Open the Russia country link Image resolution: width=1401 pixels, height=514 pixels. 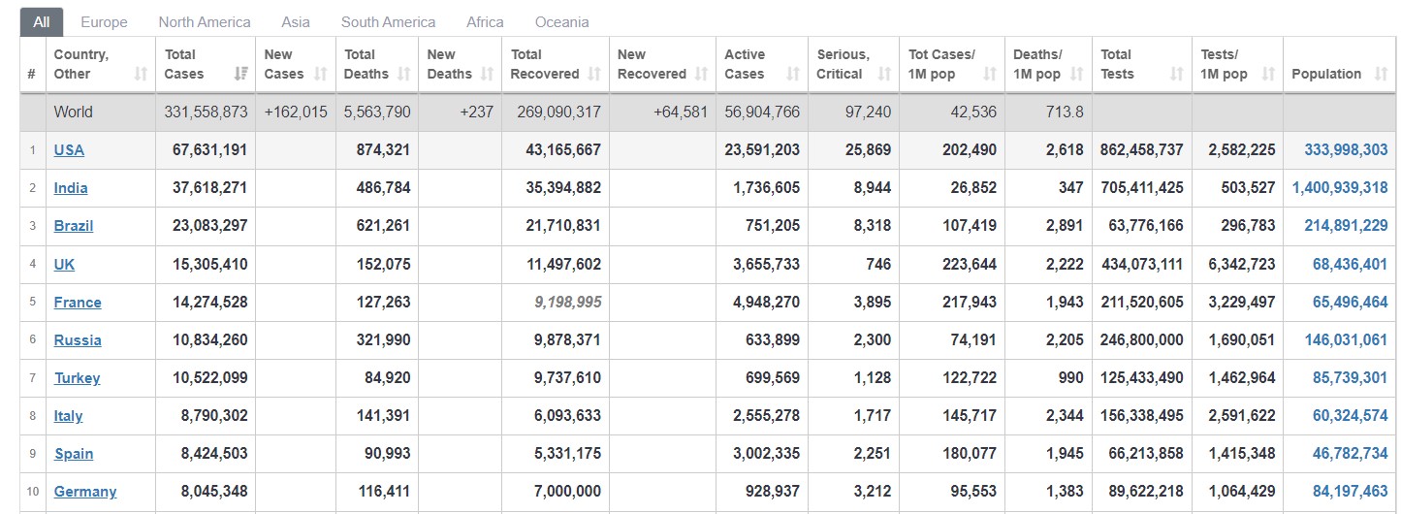pos(78,340)
